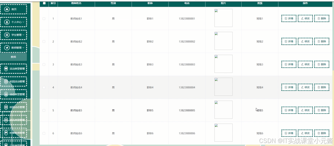Click the 职称4 cell
The width and height of the screenshot is (334, 146).
(150, 87)
